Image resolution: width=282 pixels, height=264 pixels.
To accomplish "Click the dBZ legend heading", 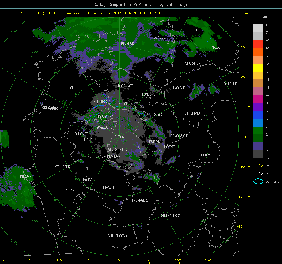I will pos(266,17).
